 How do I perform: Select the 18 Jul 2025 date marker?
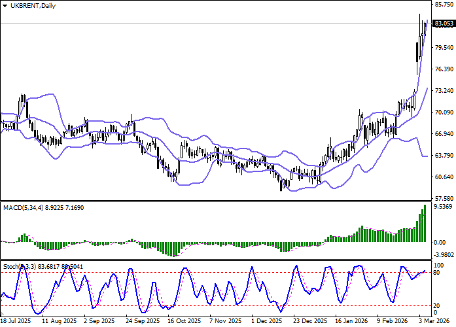click(x=16, y=322)
